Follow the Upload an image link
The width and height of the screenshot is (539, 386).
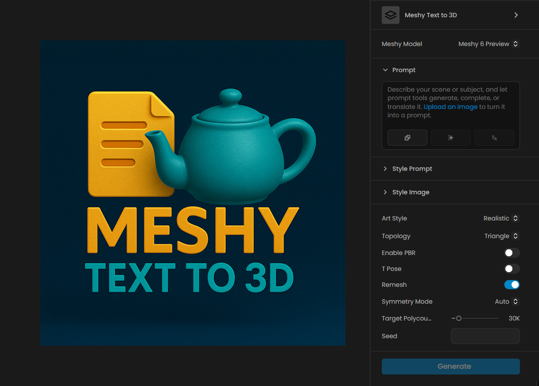(x=450, y=107)
